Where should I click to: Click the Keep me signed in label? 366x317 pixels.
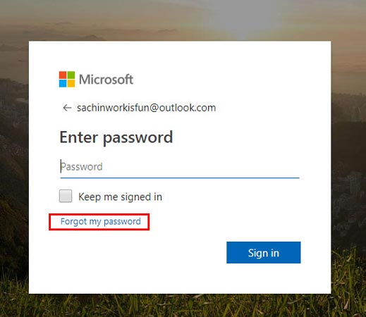pyautogui.click(x=120, y=197)
